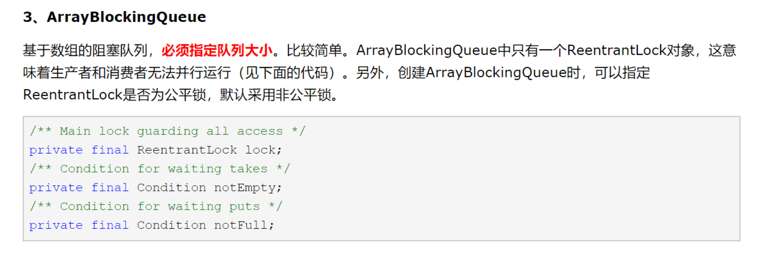The image size is (775, 272).
Task: Click the comment "Main lock guarding all access"
Action: 171,131
